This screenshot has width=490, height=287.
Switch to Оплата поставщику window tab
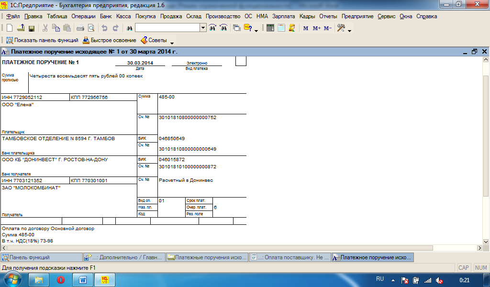(x=290, y=257)
